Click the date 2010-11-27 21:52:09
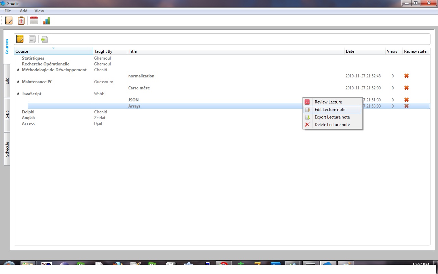The height and width of the screenshot is (274, 438). [363, 88]
